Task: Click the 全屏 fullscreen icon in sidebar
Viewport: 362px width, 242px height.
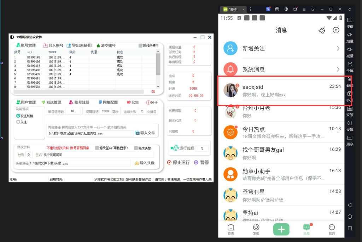Action: tap(350, 64)
